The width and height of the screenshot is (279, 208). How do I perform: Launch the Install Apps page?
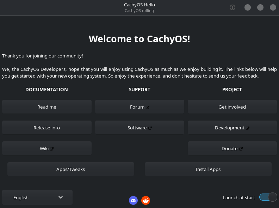[x=208, y=169]
